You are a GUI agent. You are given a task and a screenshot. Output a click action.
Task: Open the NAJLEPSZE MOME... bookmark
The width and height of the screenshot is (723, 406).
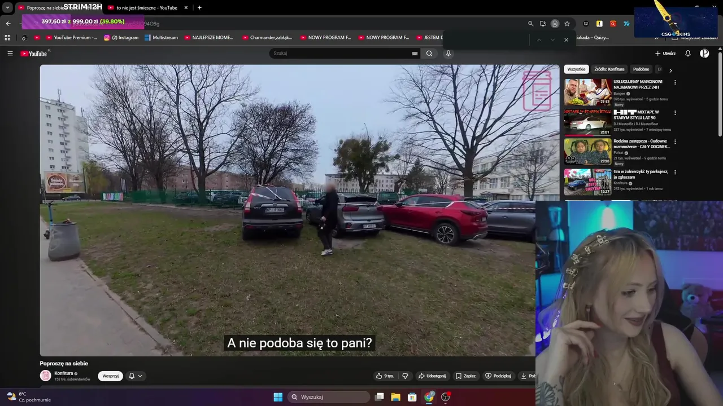[208, 38]
